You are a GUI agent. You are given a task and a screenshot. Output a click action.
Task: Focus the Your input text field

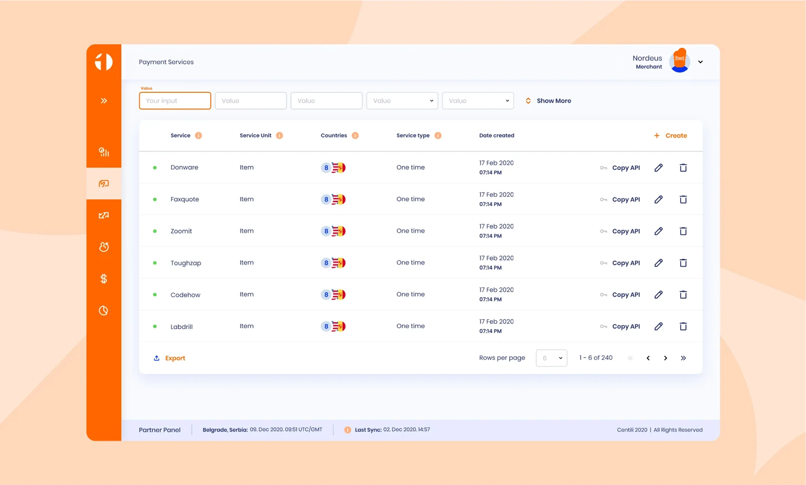175,101
